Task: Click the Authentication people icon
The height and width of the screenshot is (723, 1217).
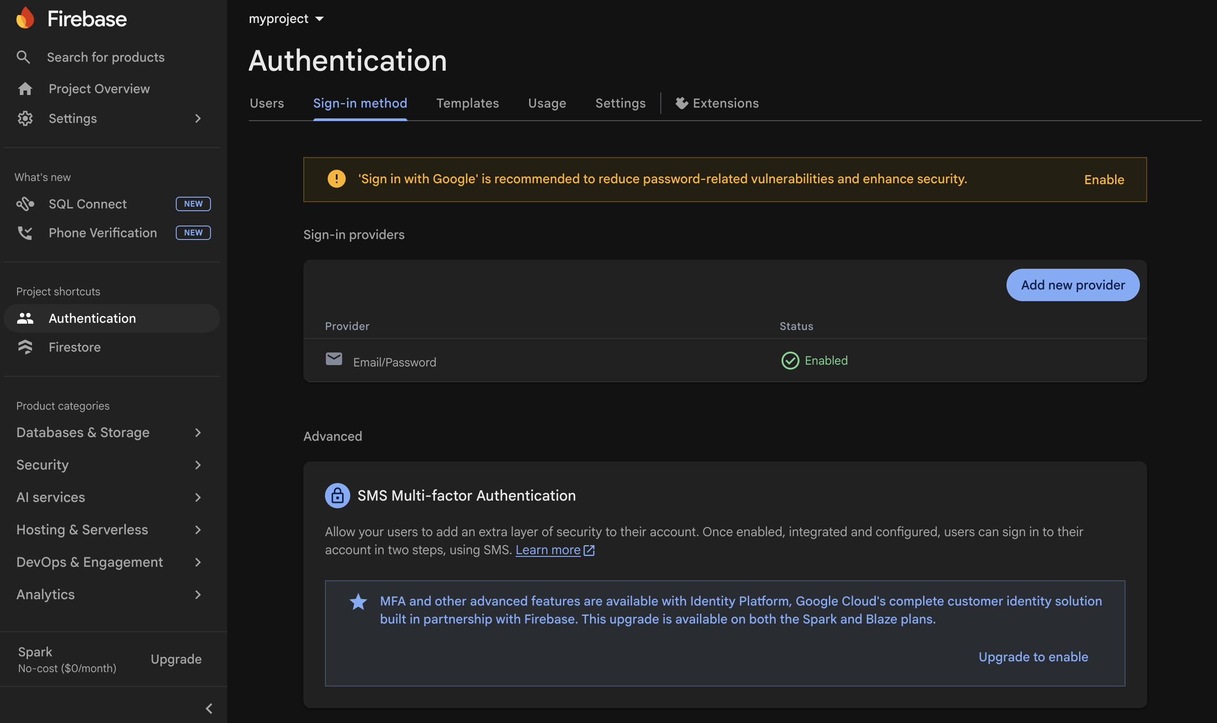Action: [25, 318]
